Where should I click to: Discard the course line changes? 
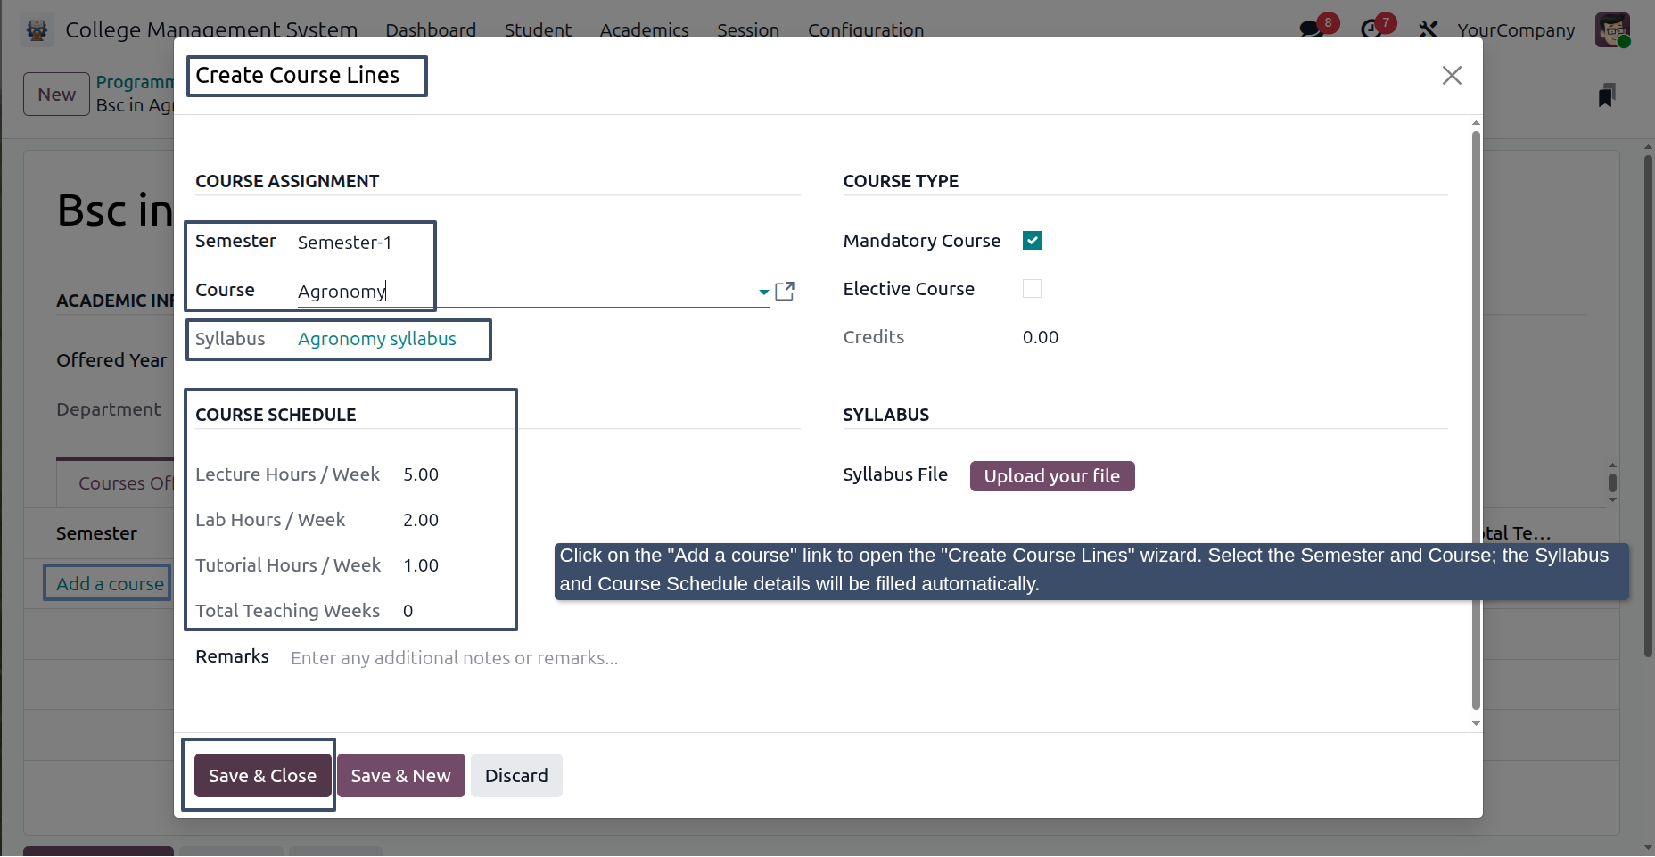pyautogui.click(x=516, y=776)
